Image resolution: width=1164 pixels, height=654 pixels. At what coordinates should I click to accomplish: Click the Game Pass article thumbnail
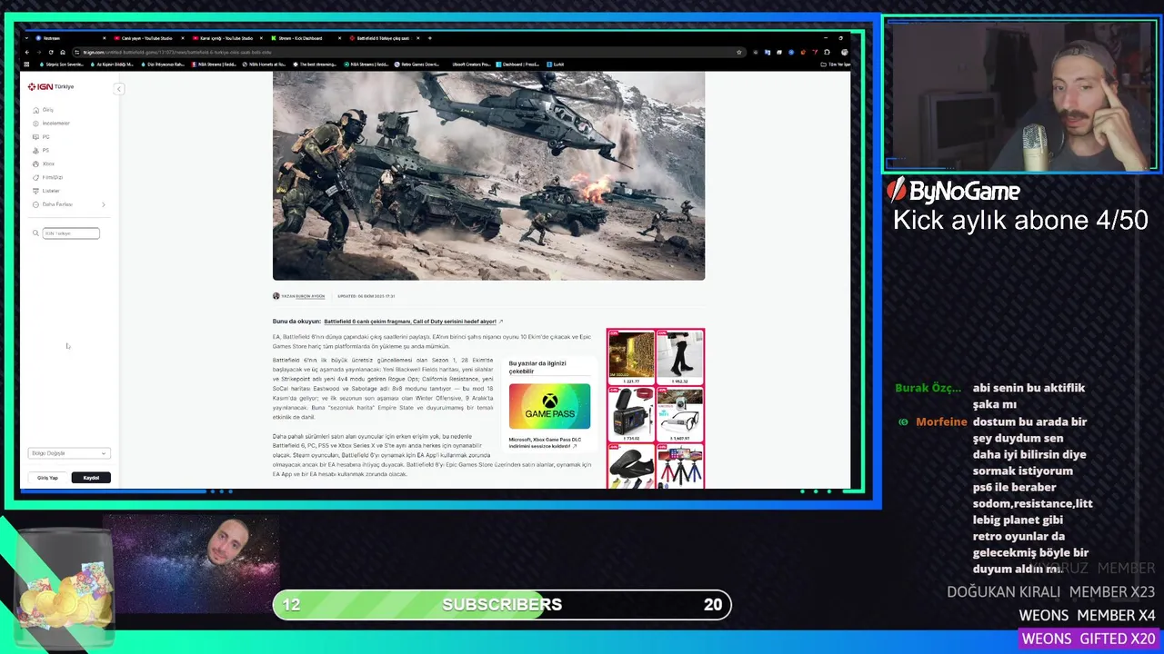[x=549, y=406]
